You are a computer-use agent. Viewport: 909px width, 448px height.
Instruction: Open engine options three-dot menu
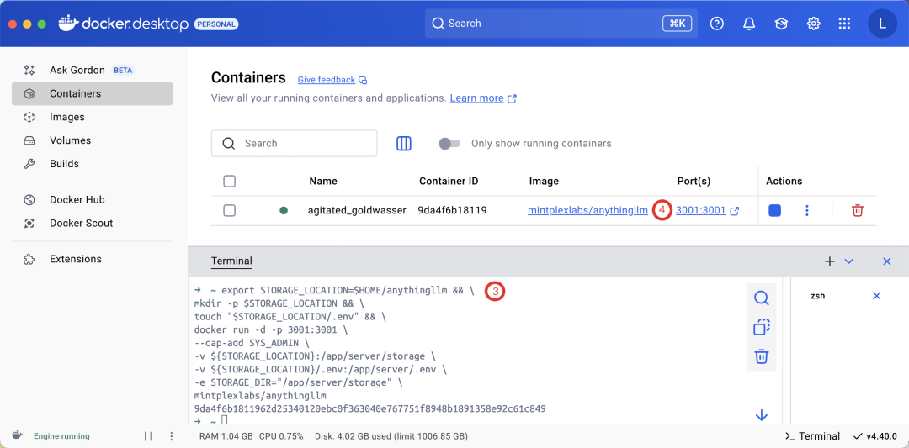[171, 436]
